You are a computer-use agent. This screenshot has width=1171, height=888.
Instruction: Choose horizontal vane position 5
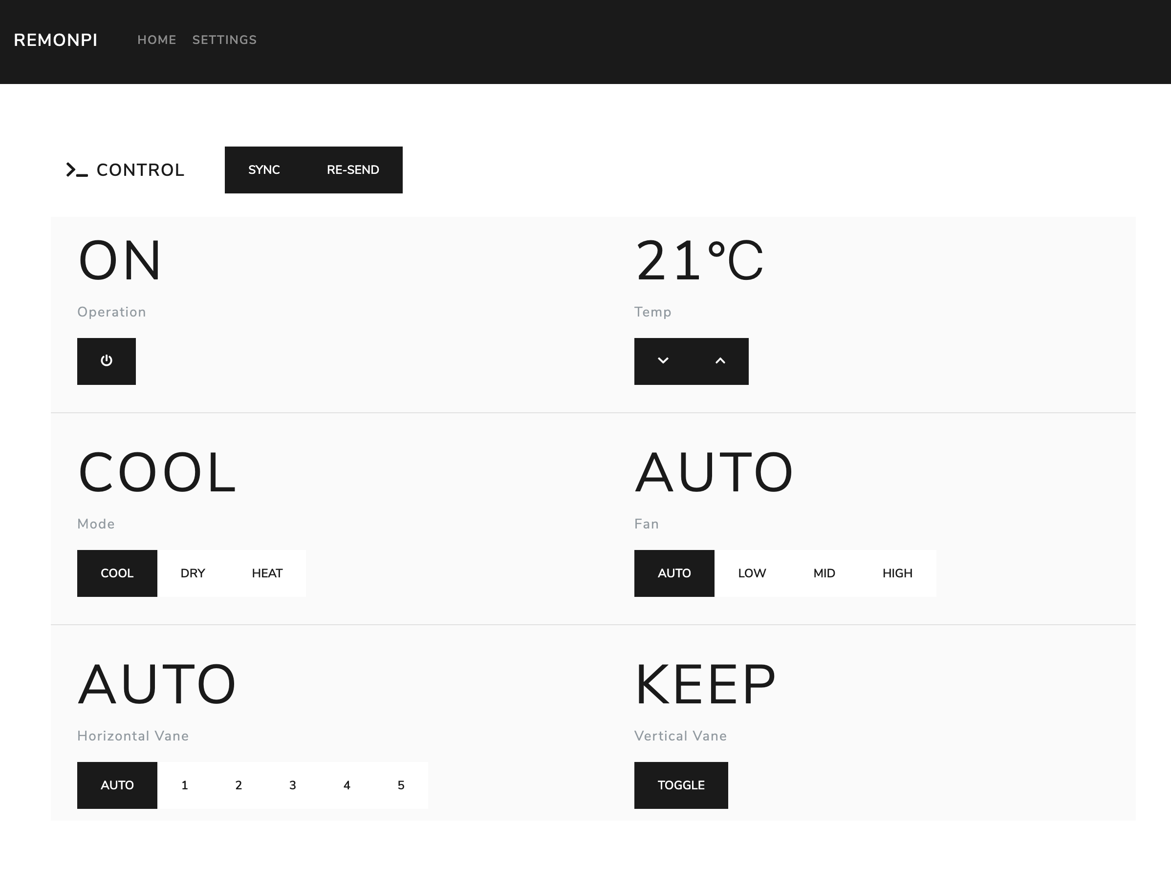(x=401, y=785)
